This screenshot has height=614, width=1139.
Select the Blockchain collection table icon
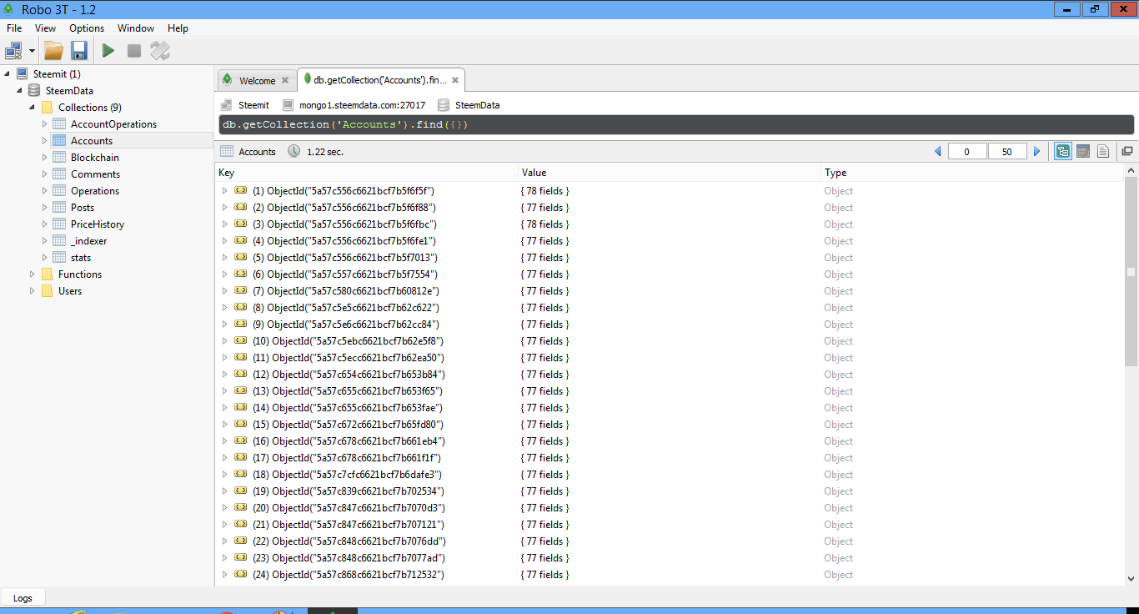[59, 157]
